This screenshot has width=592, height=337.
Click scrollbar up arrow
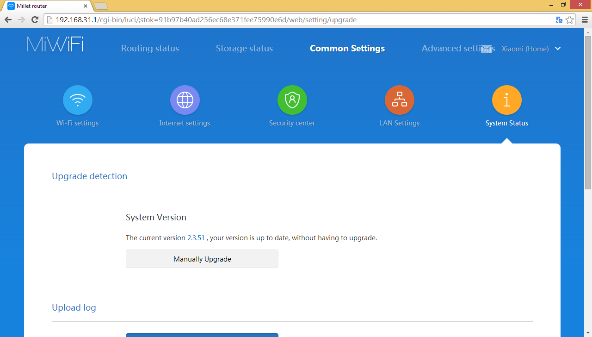588,31
